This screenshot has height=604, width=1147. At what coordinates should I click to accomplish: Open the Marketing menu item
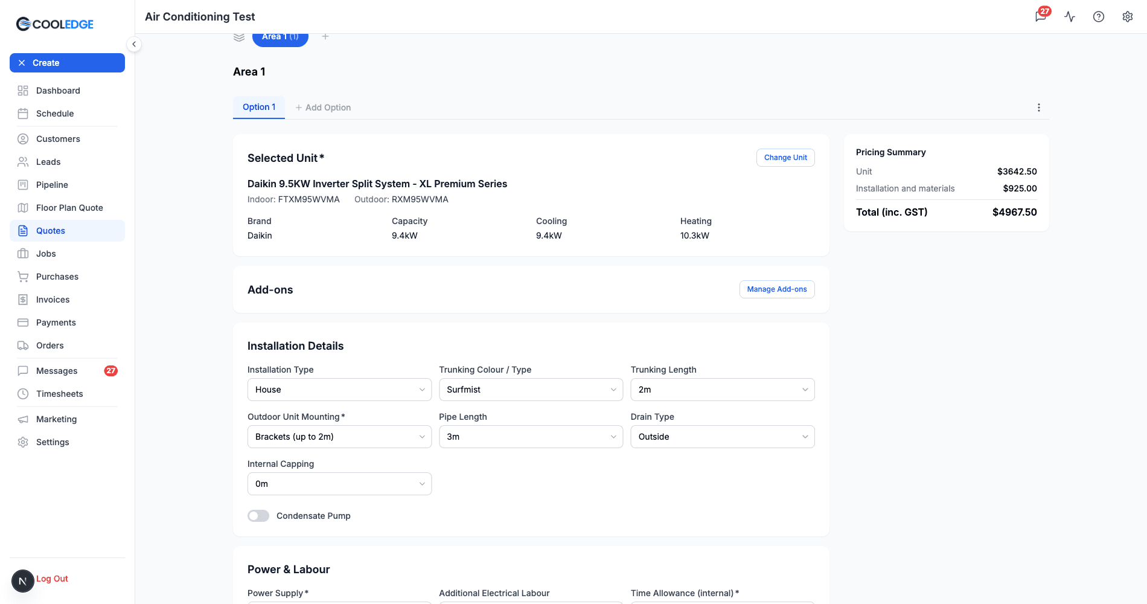[67, 419]
